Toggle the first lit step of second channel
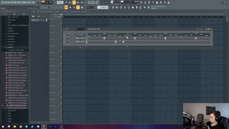 (x=104, y=38)
